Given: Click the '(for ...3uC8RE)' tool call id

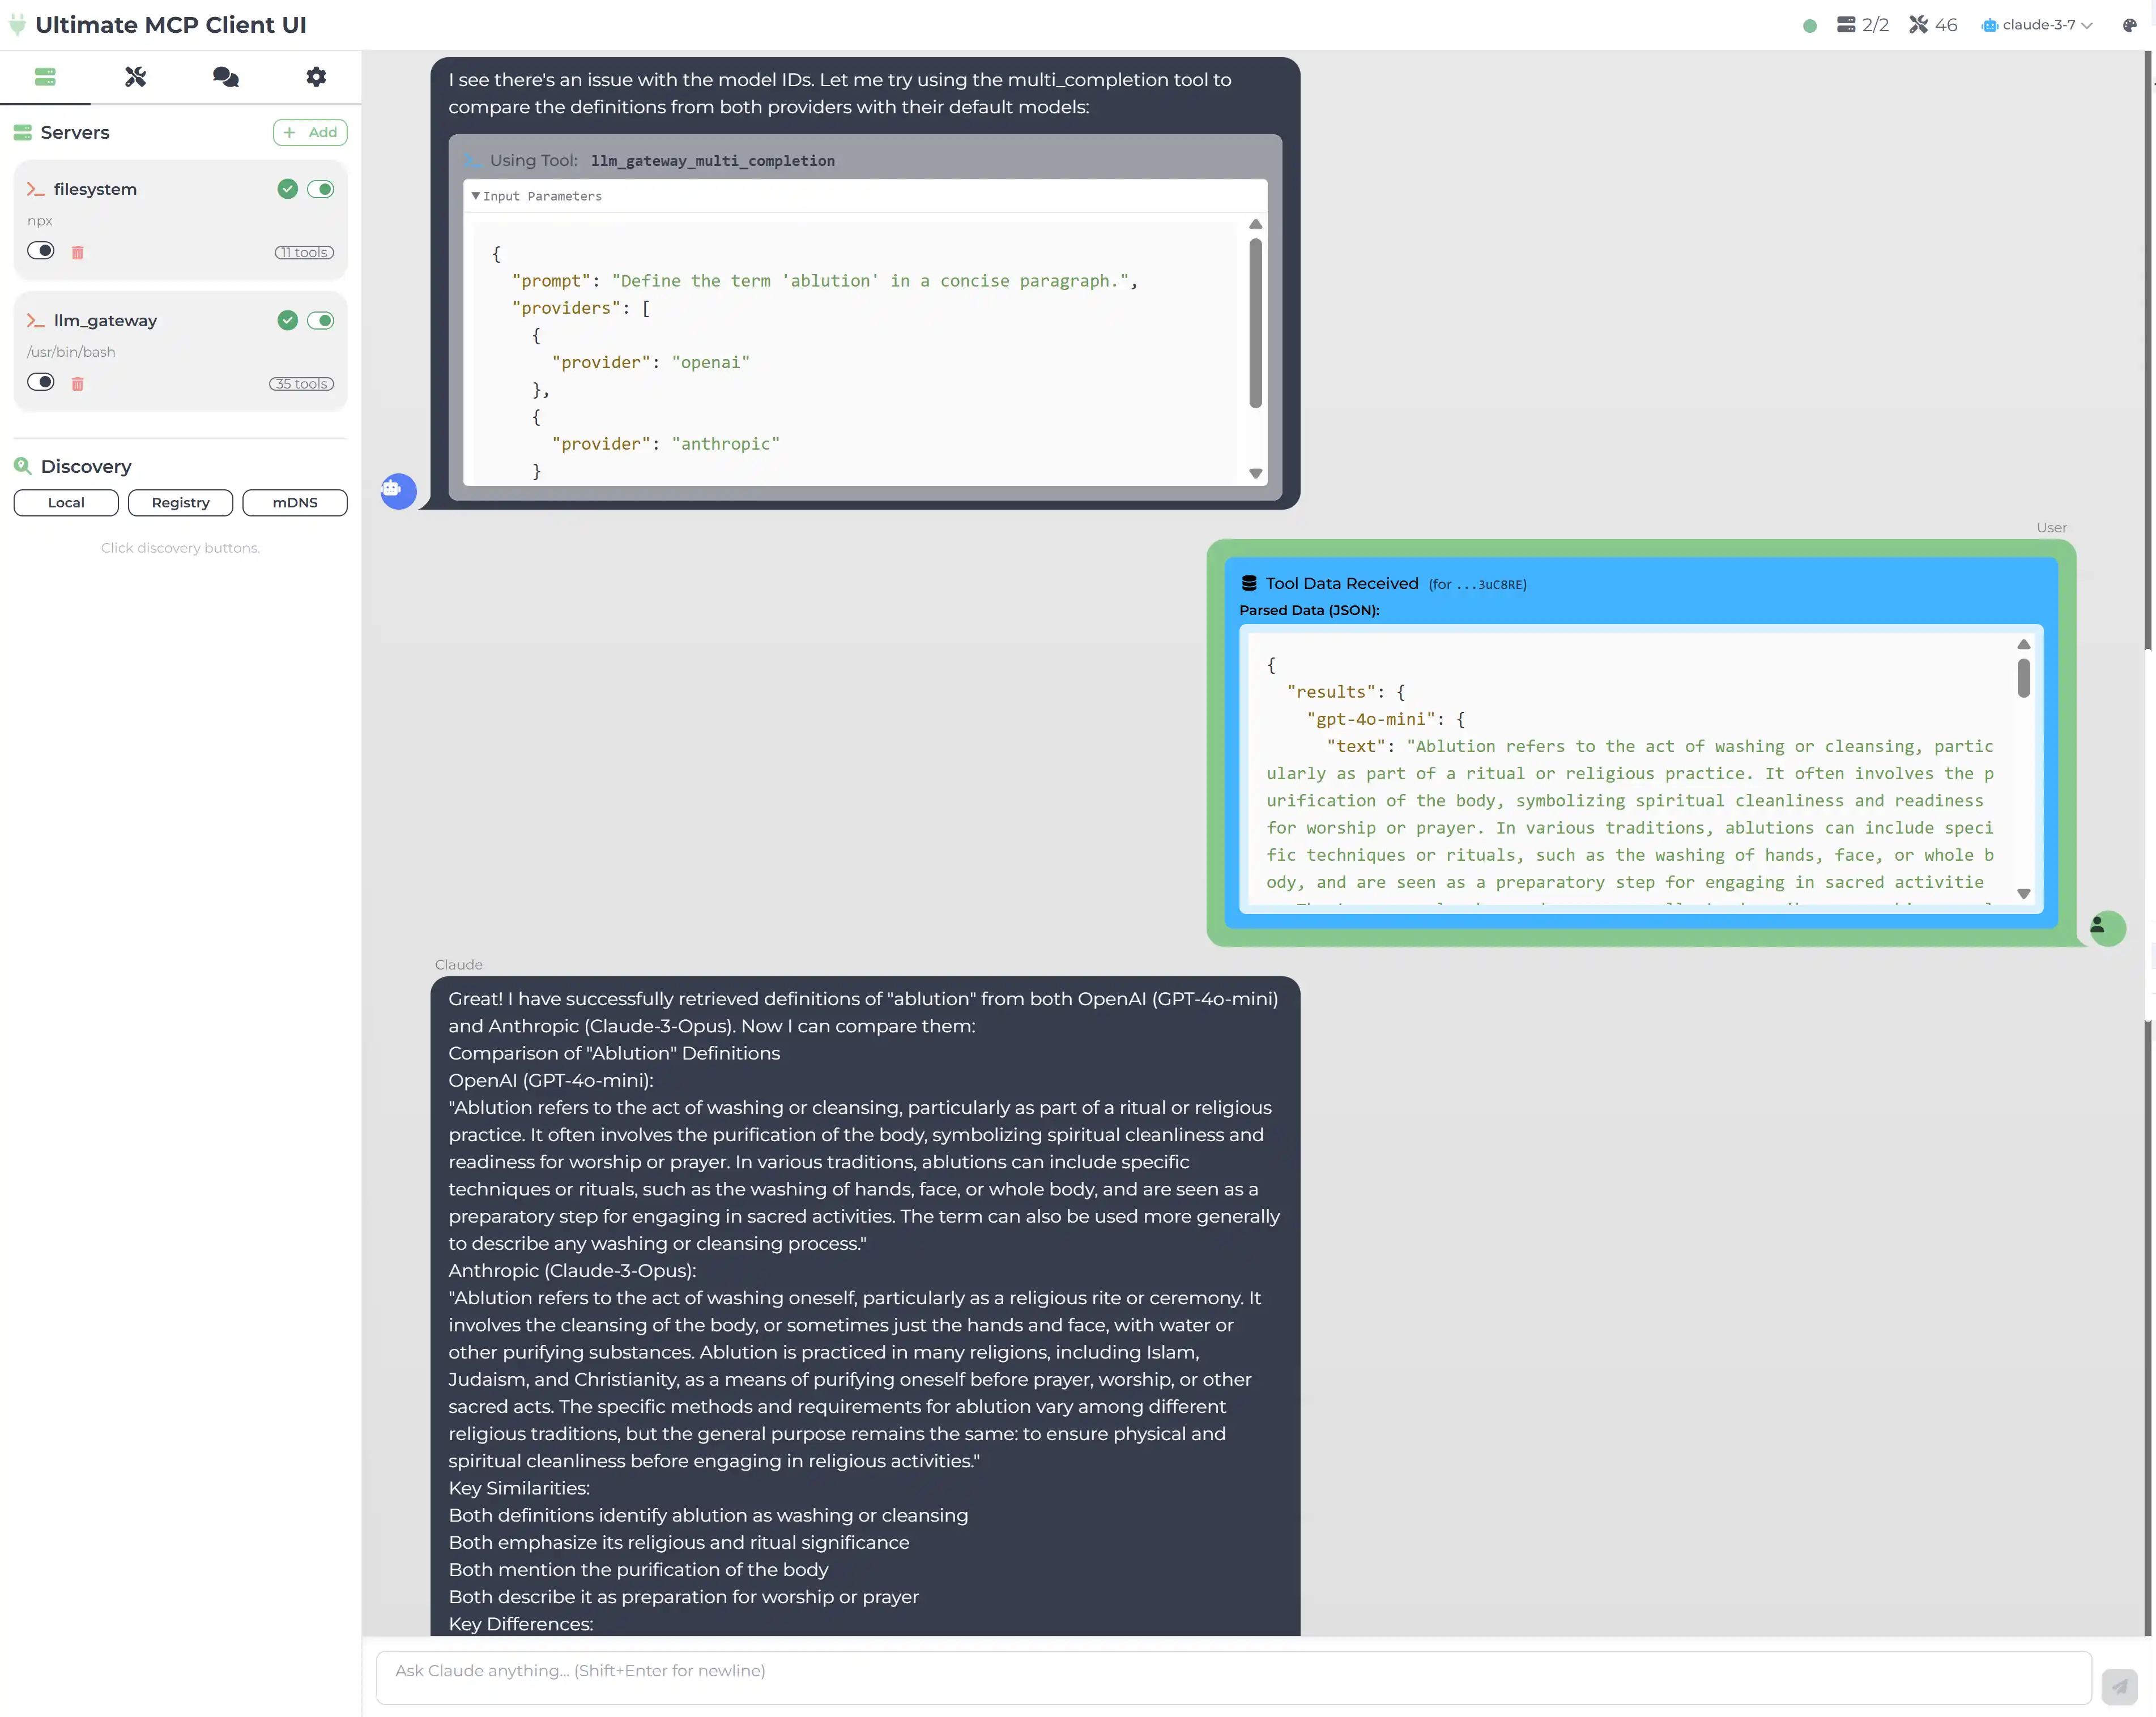Looking at the screenshot, I should click(x=1477, y=584).
